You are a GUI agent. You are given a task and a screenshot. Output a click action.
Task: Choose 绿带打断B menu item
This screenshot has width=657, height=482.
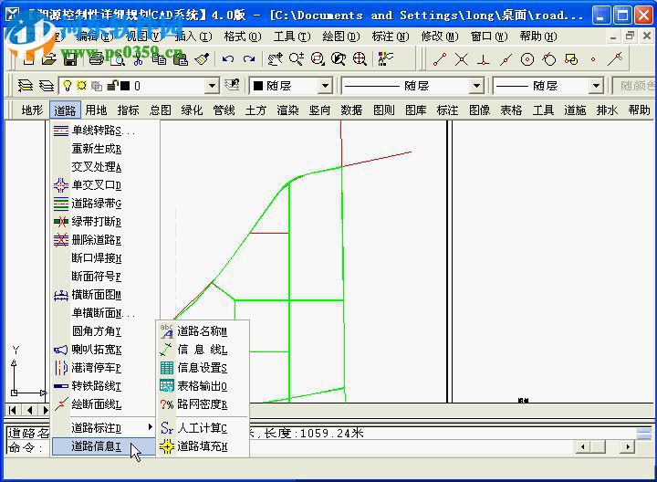pyautogui.click(x=105, y=222)
